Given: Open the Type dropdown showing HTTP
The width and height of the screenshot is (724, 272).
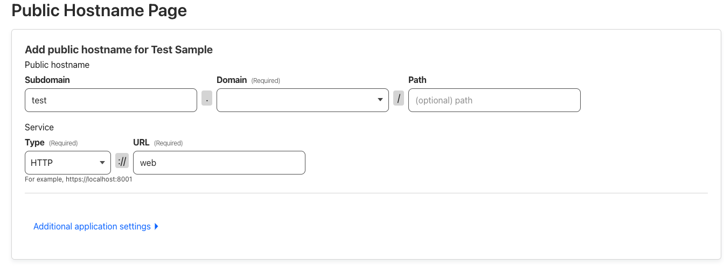Looking at the screenshot, I should tap(68, 163).
